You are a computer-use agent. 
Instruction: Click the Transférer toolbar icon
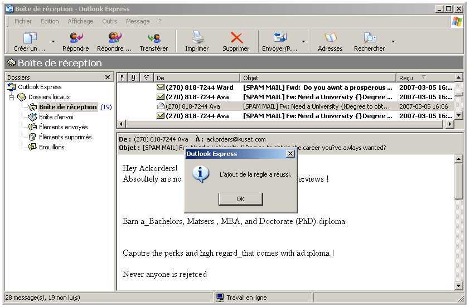coord(154,38)
